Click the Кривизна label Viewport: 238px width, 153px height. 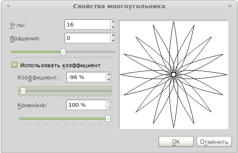click(x=32, y=105)
